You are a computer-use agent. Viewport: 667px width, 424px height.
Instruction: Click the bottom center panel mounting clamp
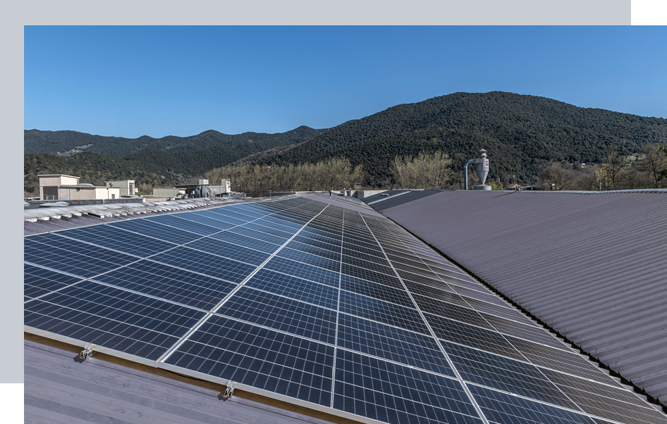click(229, 391)
